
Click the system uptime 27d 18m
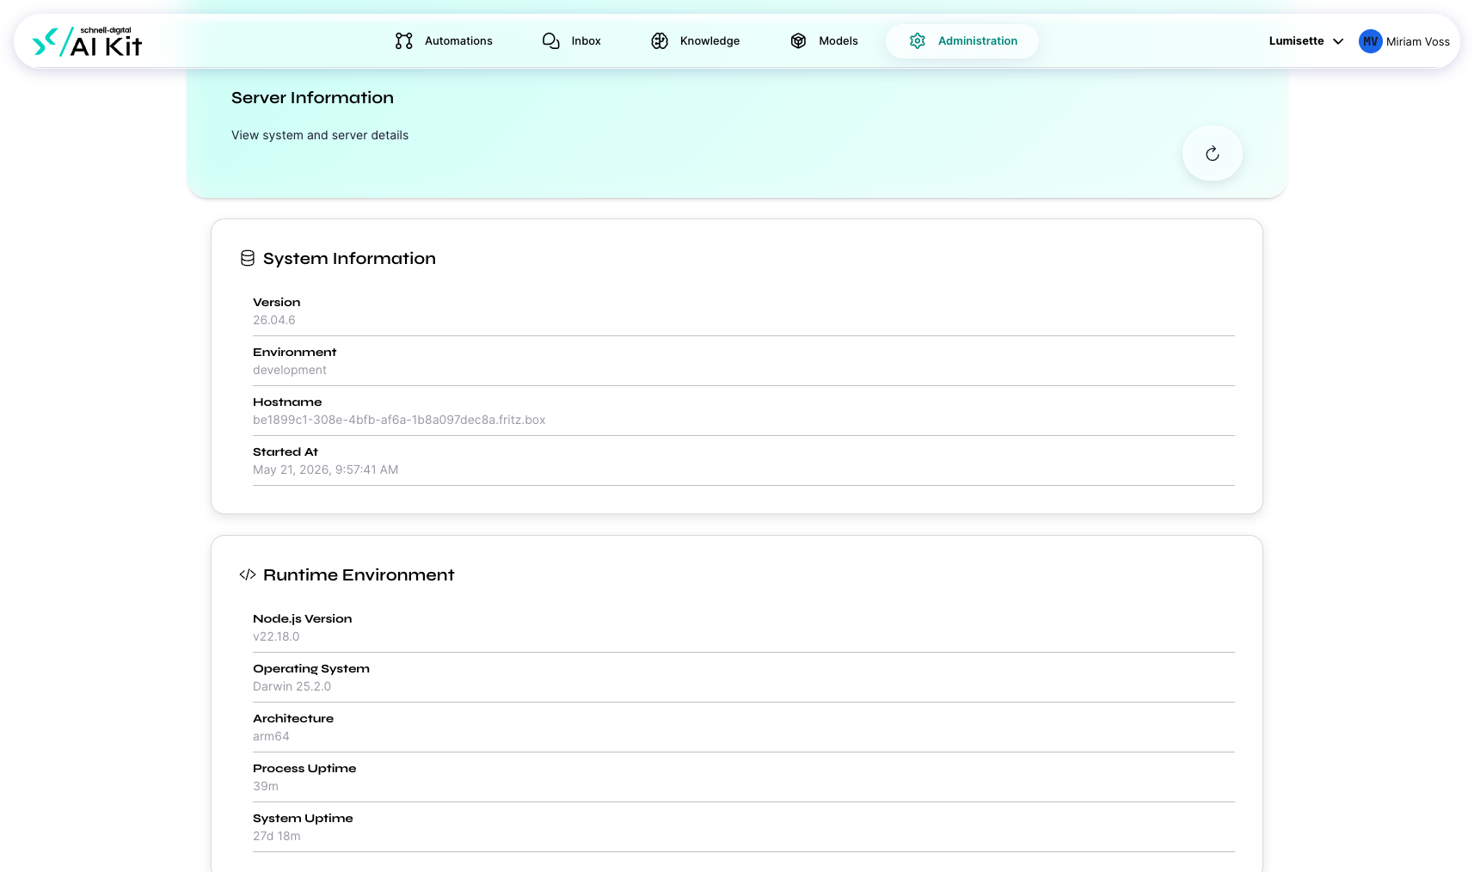coord(277,836)
